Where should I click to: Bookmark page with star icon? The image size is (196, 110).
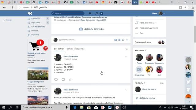(x=185, y=7)
